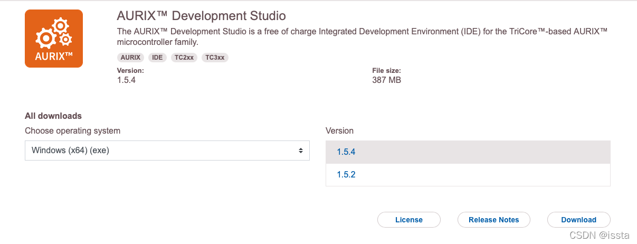Select the IDE tag pill

(x=157, y=58)
